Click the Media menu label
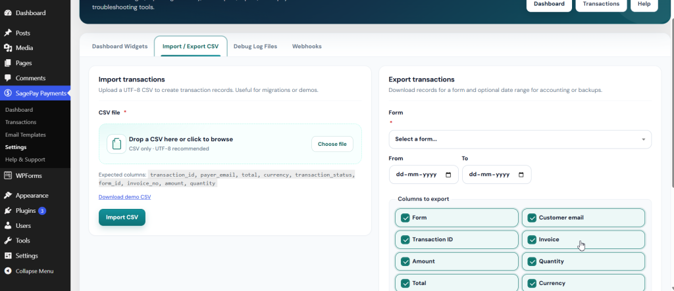This screenshot has height=291, width=674. coord(24,48)
